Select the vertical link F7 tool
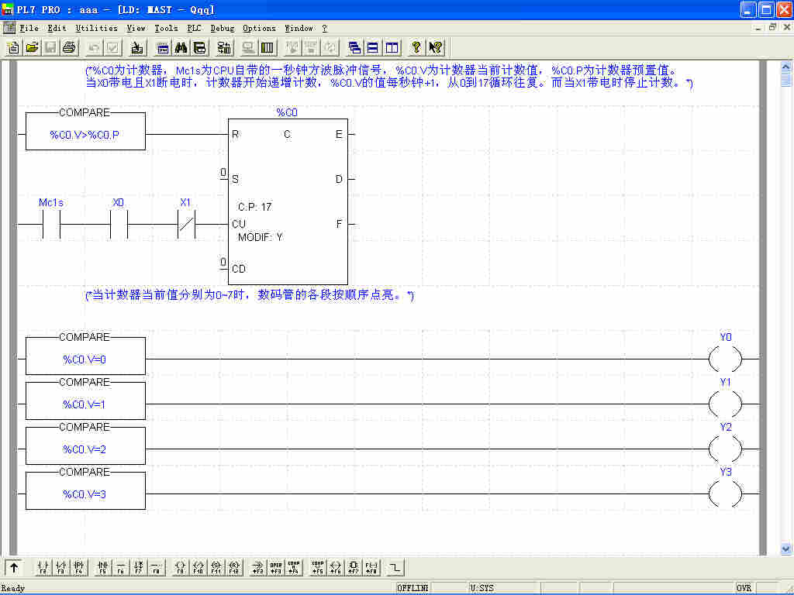The width and height of the screenshot is (794, 595). point(138,568)
